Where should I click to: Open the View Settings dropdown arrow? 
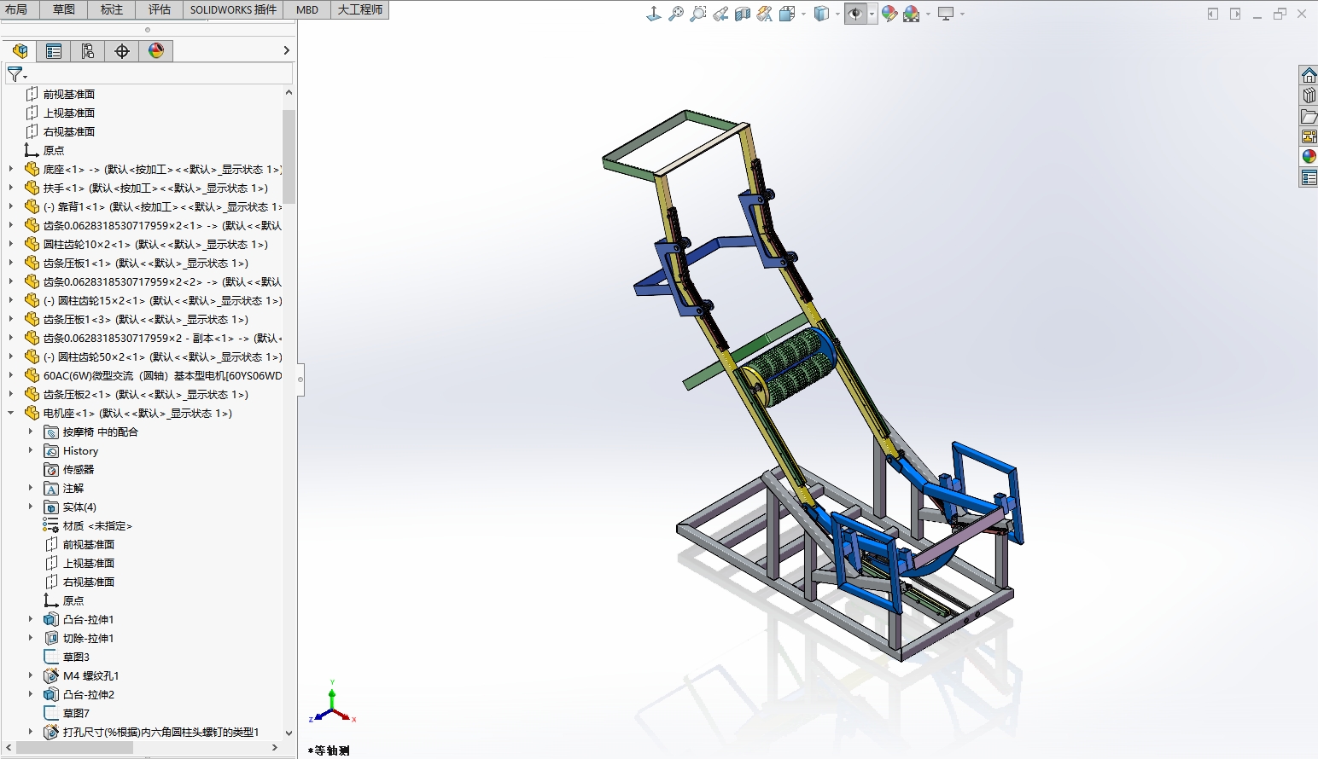point(962,14)
